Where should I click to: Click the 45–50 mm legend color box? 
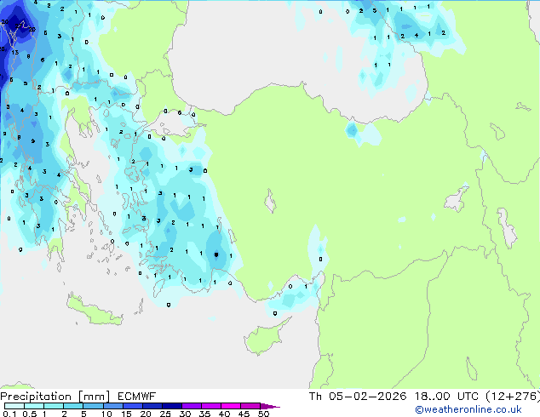(250, 406)
